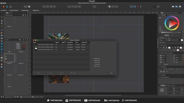Viewport: 184px width, 103px height.
Task: Select the Crop tool in tools panel
Action: [x=2, y=41]
